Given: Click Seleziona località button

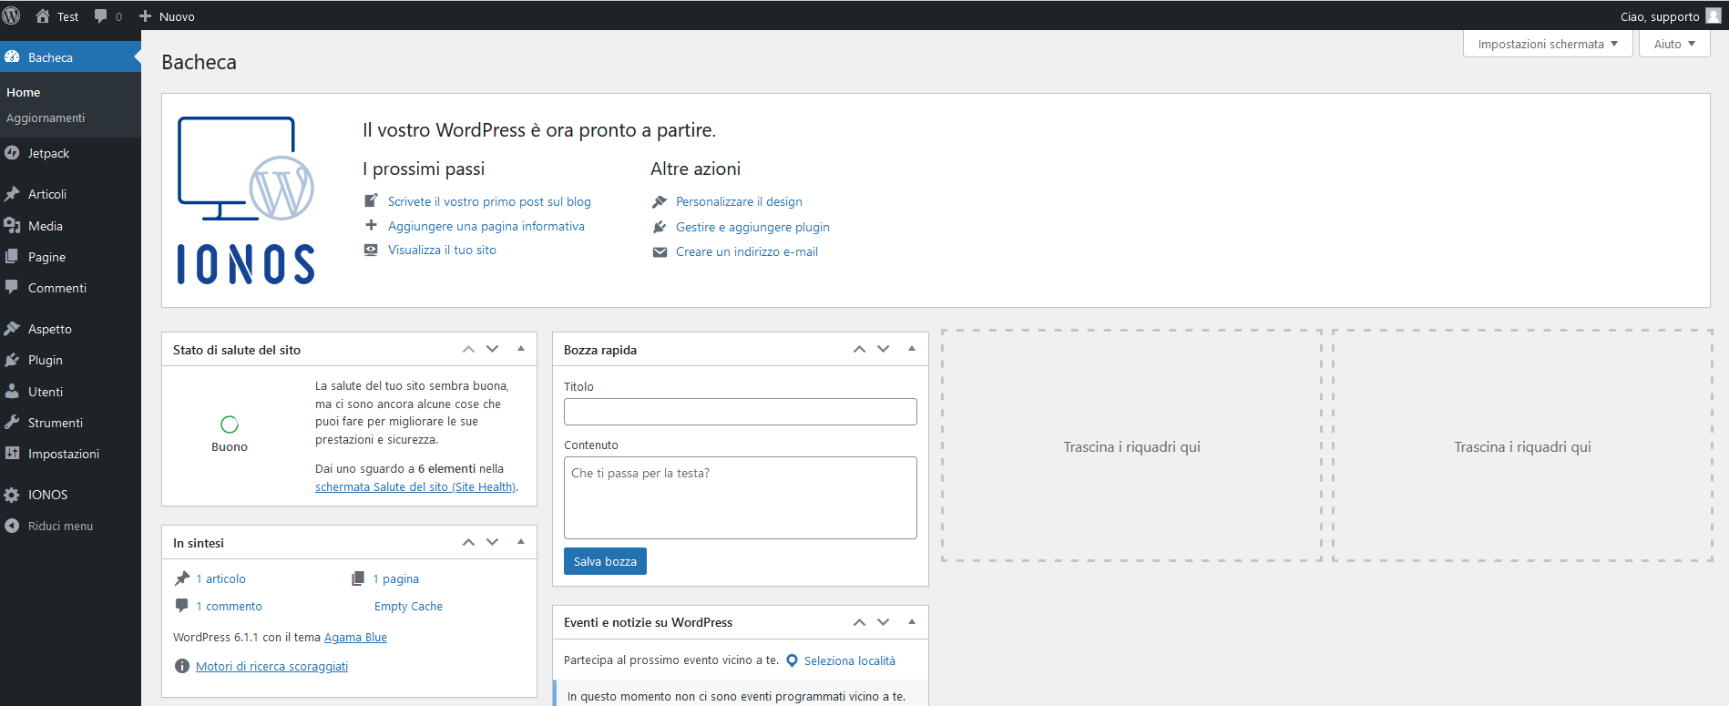Looking at the screenshot, I should (x=841, y=660).
